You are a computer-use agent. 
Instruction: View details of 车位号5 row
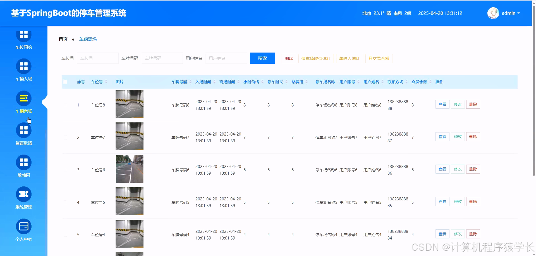coord(442,202)
